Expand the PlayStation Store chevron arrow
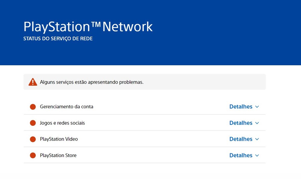Screen dimensions: 301x179 tap(257, 156)
